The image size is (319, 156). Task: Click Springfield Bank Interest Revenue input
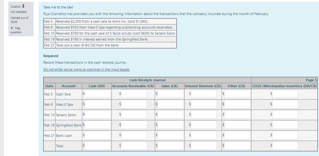204,125
